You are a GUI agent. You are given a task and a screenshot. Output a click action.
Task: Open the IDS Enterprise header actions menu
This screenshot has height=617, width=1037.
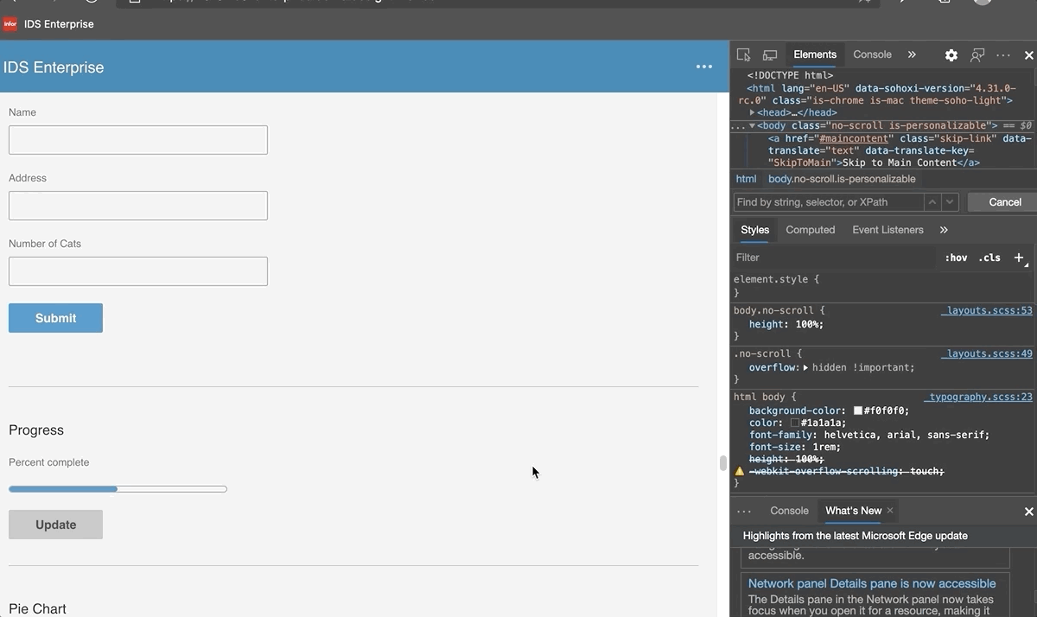pyautogui.click(x=704, y=67)
